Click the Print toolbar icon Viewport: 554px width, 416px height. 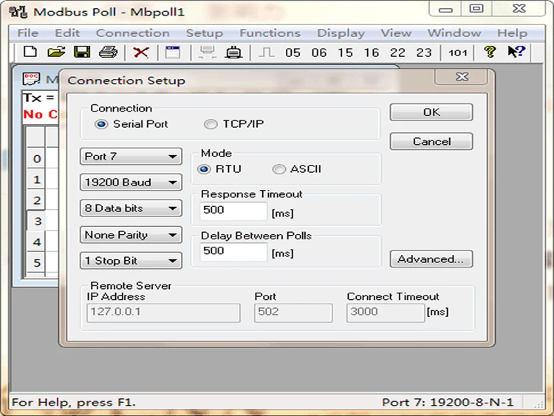tap(108, 52)
